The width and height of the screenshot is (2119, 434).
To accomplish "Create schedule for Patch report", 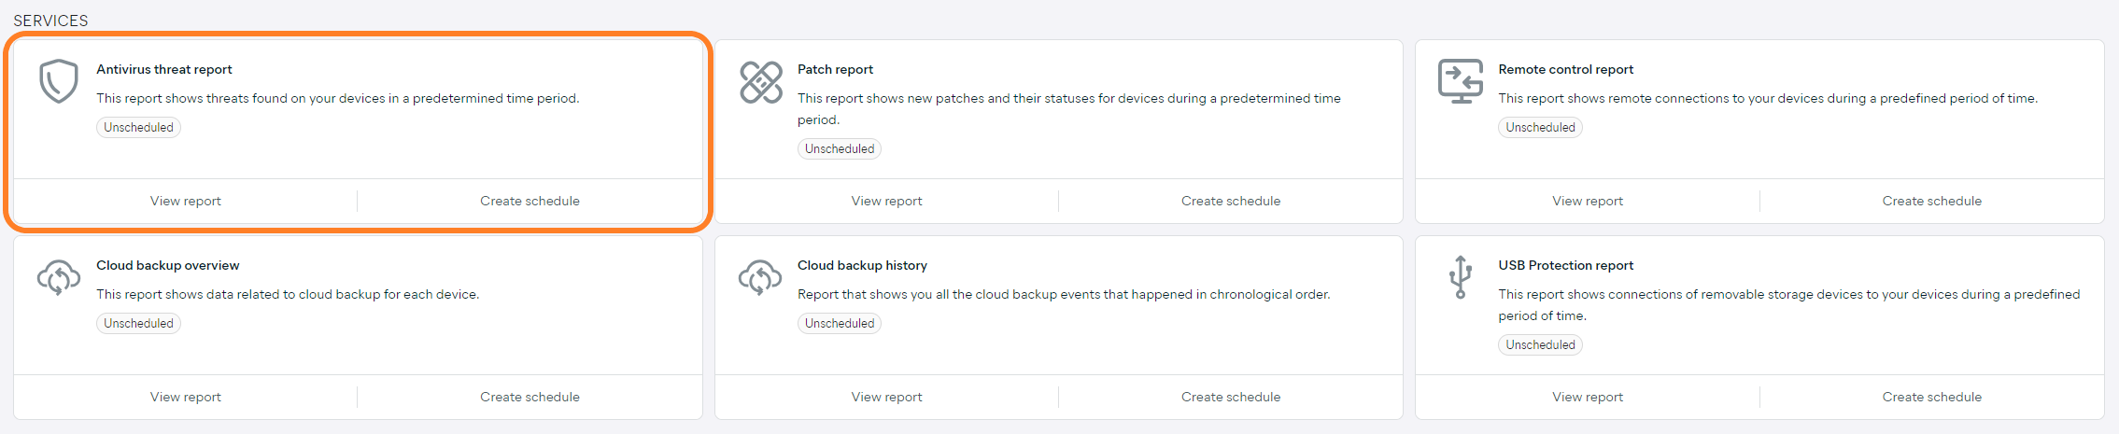I will [x=1231, y=201].
